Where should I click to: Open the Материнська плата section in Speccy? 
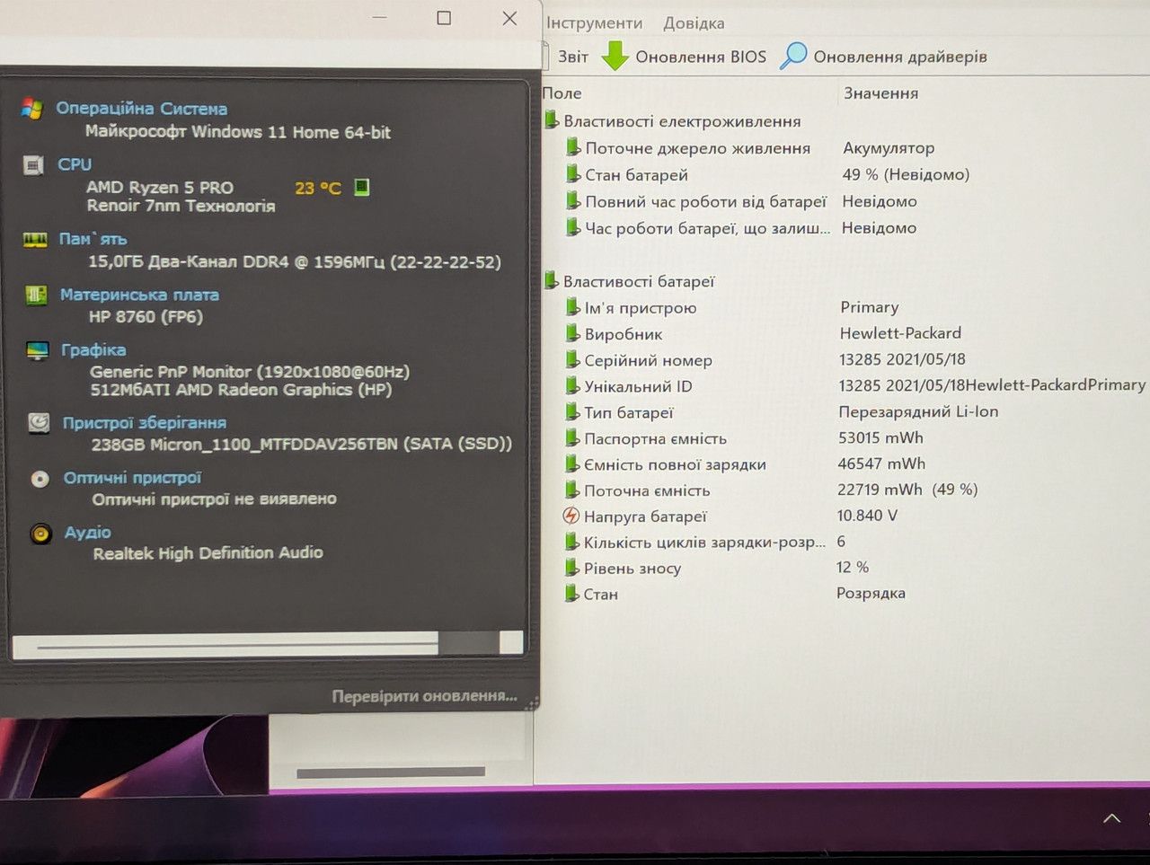pos(139,295)
